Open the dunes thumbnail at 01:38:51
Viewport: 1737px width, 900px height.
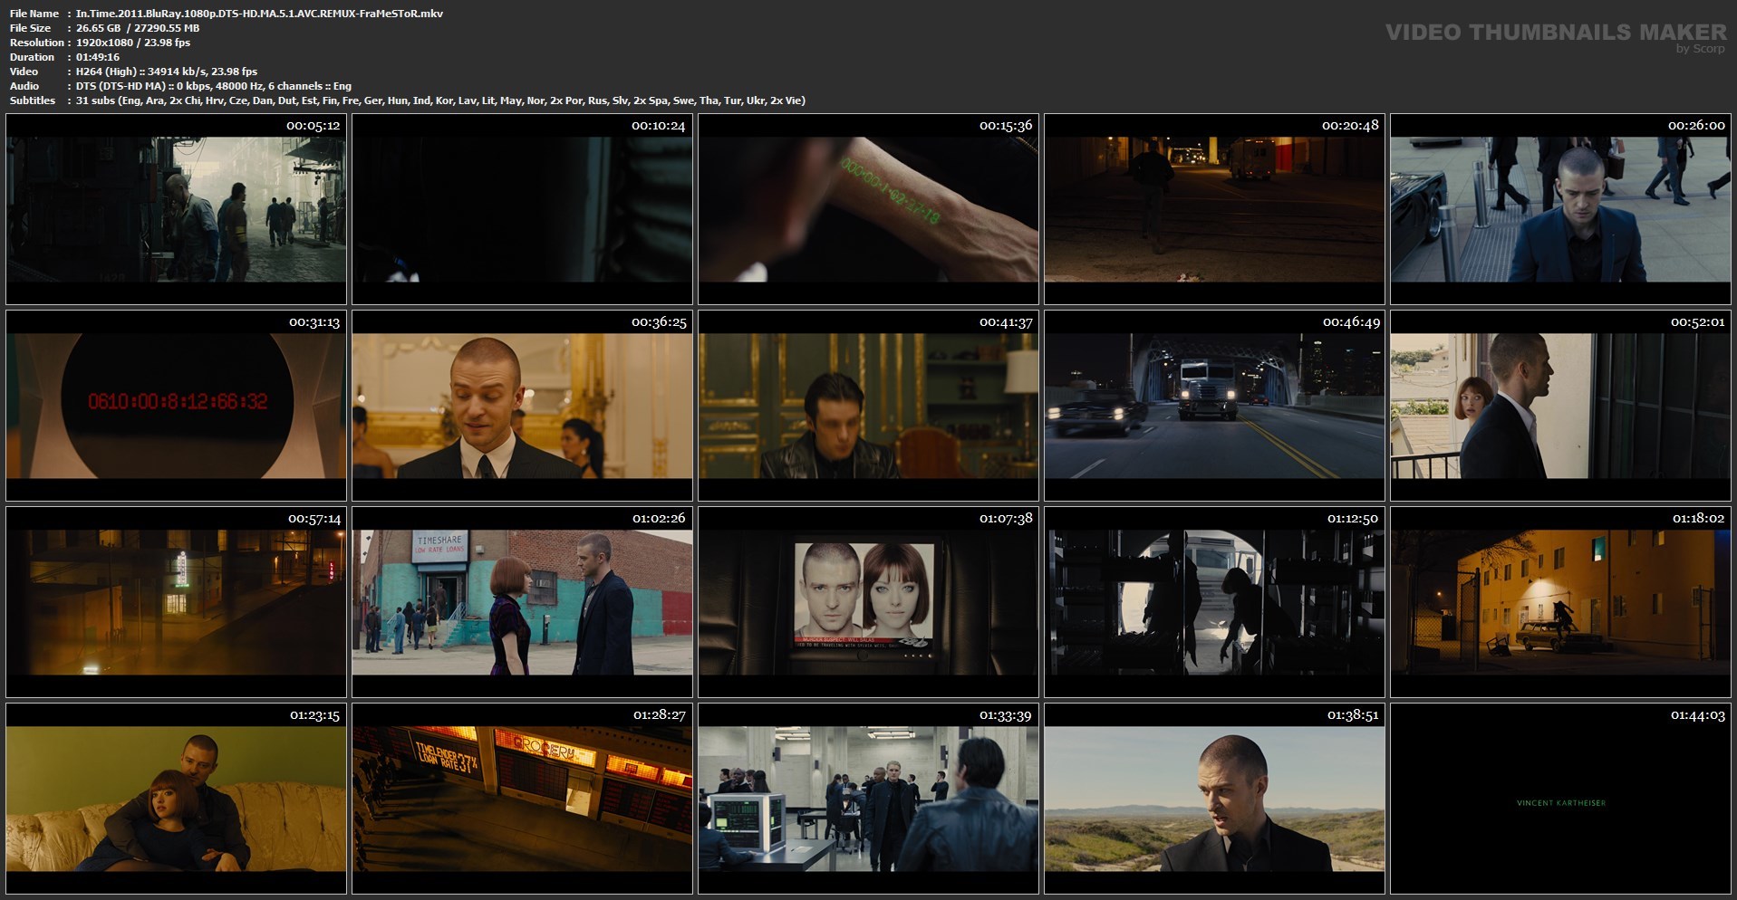pyautogui.click(x=1214, y=799)
